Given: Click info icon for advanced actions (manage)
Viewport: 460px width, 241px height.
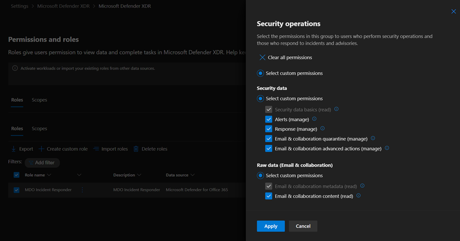Looking at the screenshot, I should (387, 148).
